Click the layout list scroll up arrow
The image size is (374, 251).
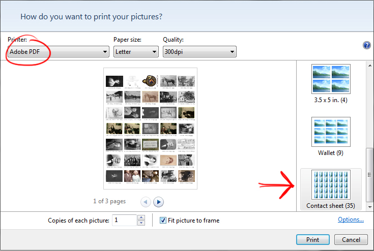pos(370,65)
